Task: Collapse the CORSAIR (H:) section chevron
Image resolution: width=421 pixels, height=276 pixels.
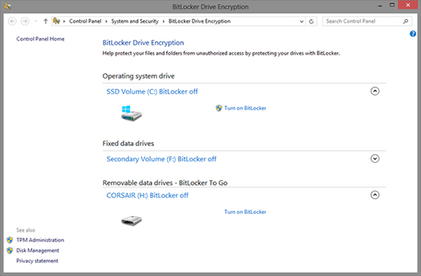Action: 375,195
